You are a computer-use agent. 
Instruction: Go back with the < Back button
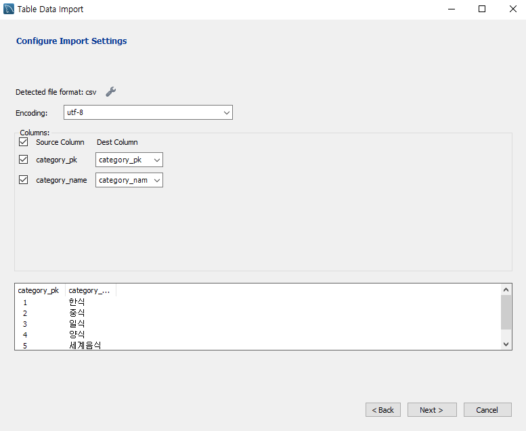(x=383, y=410)
